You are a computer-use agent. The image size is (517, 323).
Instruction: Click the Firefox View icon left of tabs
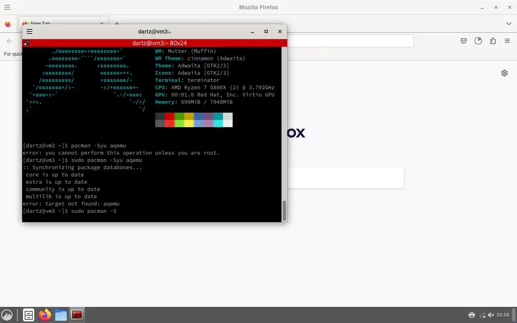[8, 24]
